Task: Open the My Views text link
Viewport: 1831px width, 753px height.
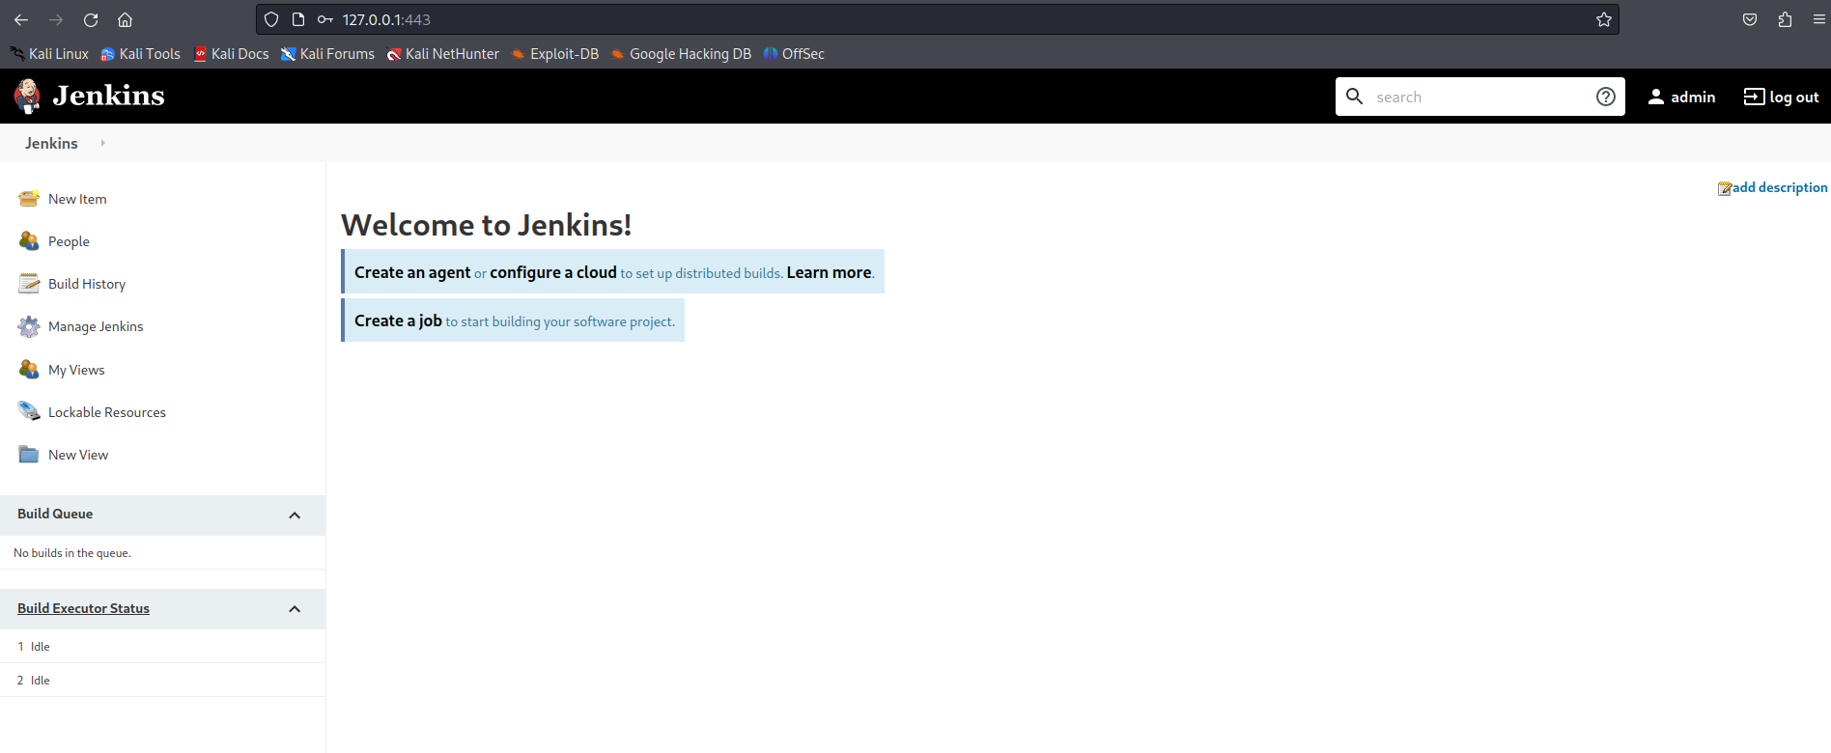Action: [76, 370]
